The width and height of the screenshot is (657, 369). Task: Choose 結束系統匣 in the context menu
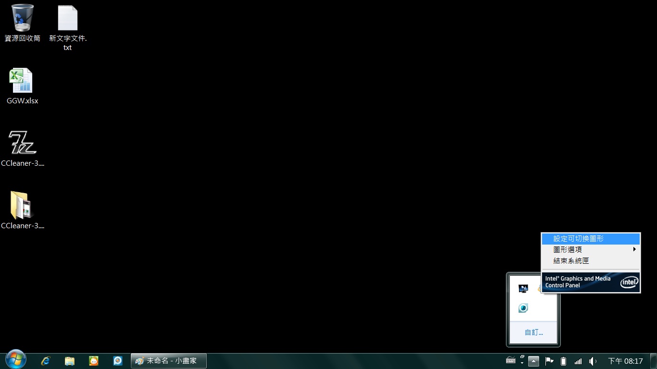591,261
